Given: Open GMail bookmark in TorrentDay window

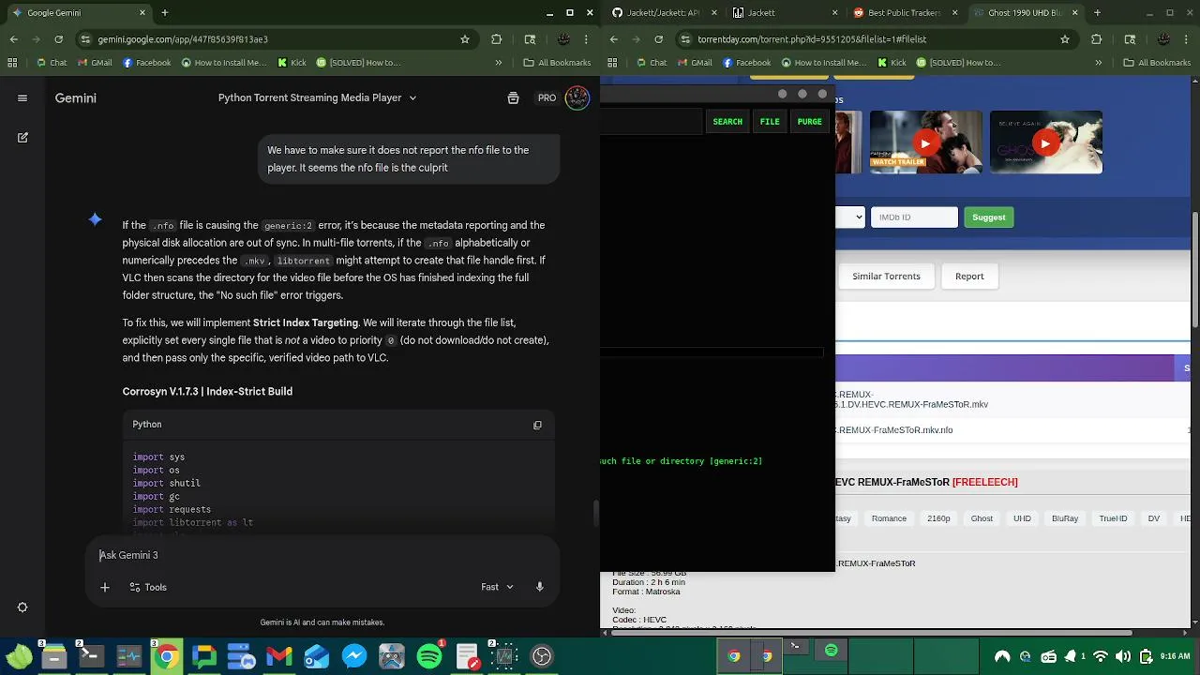Looking at the screenshot, I should pyautogui.click(x=694, y=63).
